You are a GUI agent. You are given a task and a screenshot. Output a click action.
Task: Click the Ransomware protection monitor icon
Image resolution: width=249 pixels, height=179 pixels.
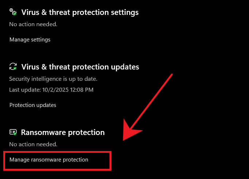coord(13,132)
